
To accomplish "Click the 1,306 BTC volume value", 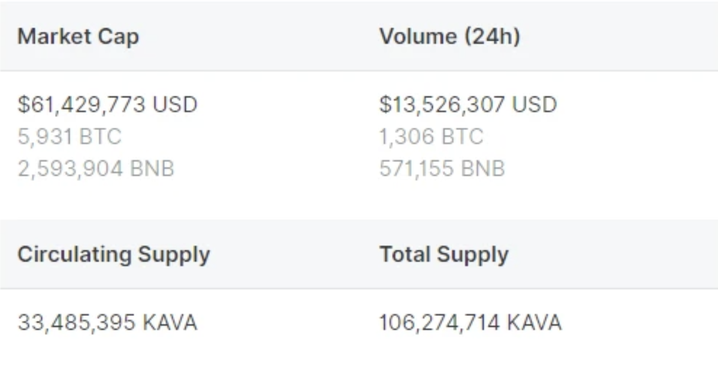I will (x=432, y=137).
